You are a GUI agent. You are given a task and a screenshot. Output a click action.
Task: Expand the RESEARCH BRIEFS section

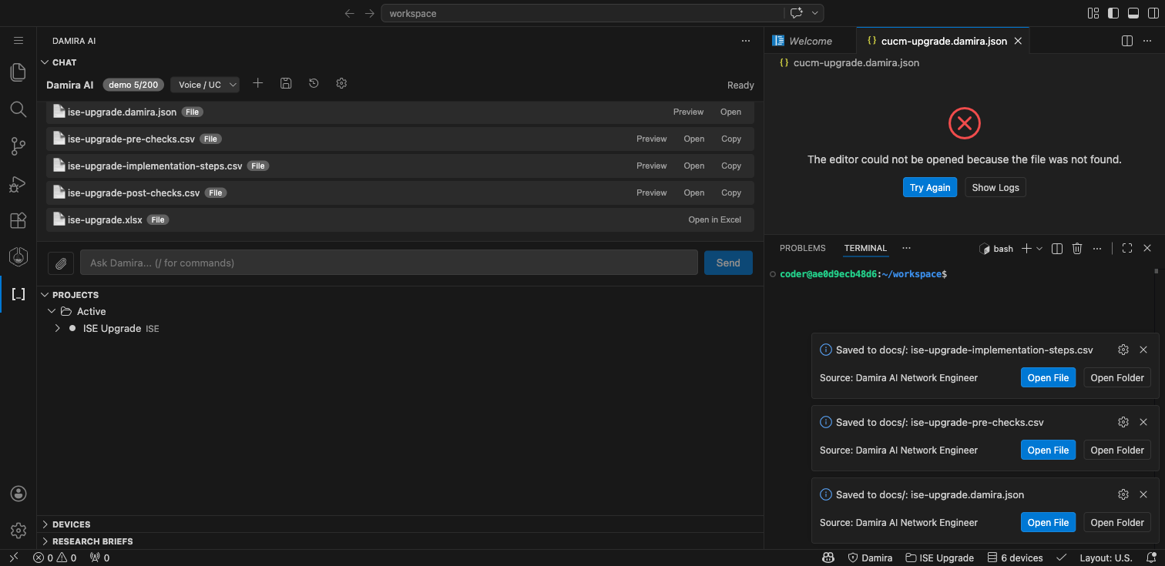tap(45, 541)
